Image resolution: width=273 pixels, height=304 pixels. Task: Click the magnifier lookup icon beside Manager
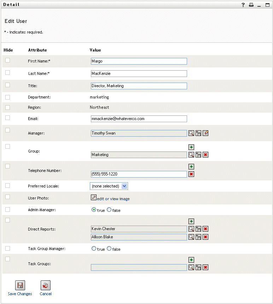tap(191, 133)
